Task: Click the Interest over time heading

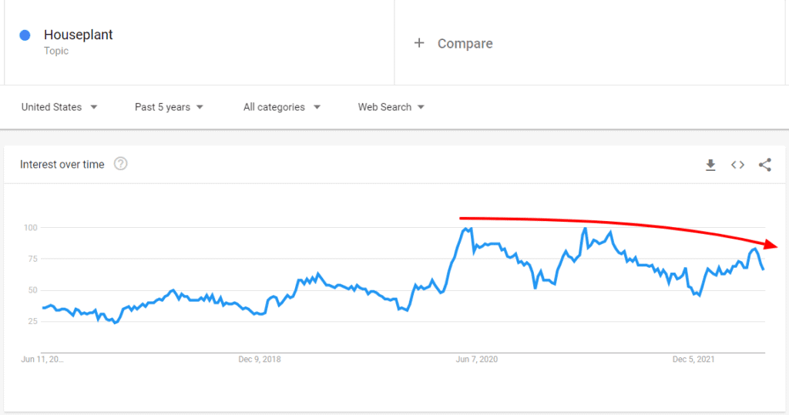Action: (x=62, y=164)
